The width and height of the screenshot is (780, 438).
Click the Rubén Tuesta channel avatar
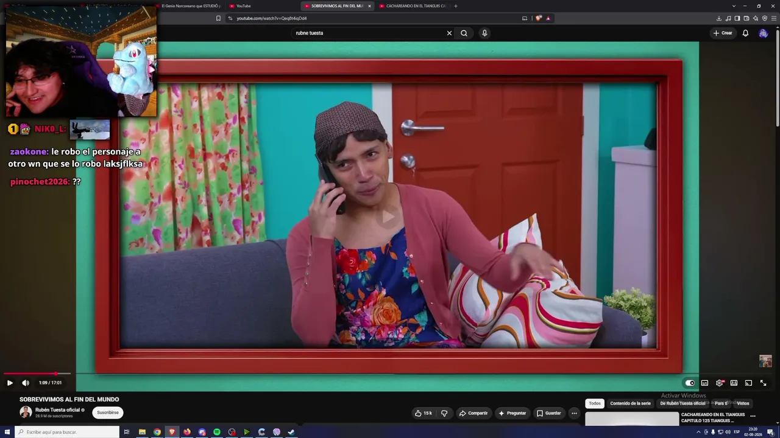[x=26, y=412]
